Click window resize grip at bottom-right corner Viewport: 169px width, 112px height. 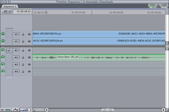tap(167, 110)
